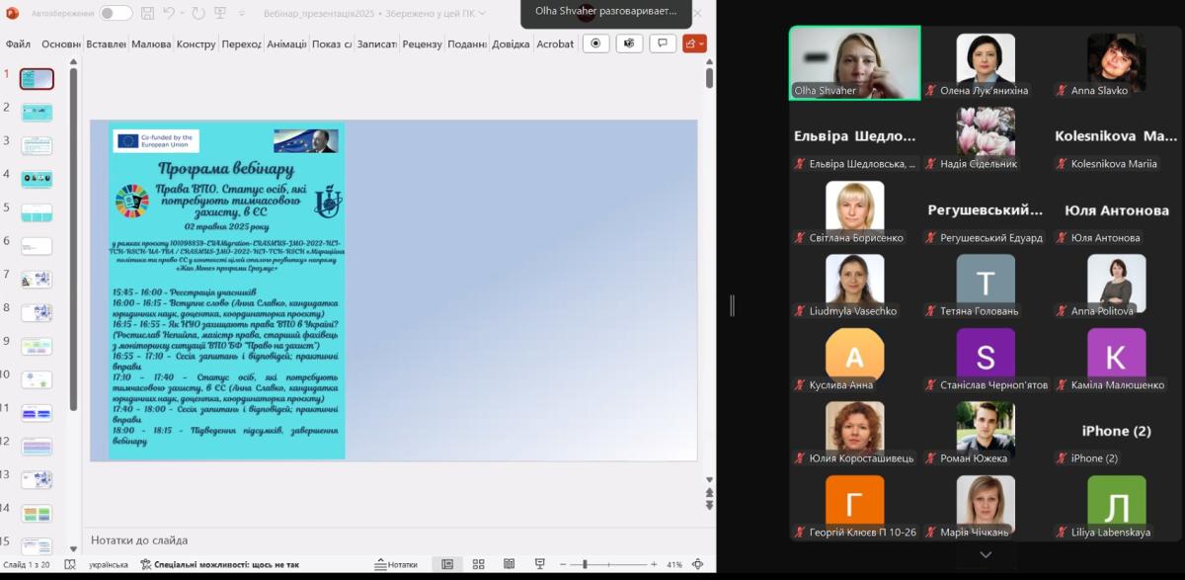This screenshot has width=1185, height=580.
Task: Click the Previous Slide double-arrow button
Action: (709, 492)
